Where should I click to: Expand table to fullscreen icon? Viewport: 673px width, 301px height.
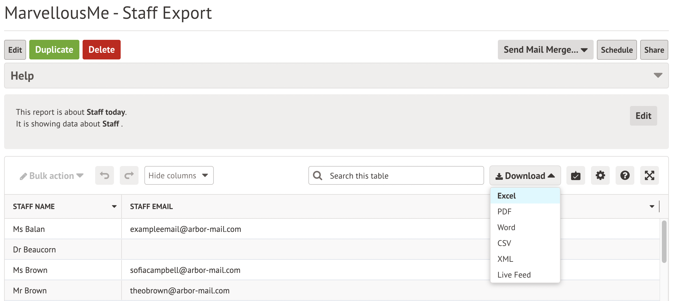tap(649, 175)
